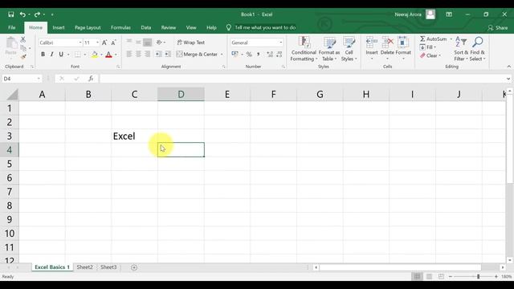Open Cell Styles gallery
Screen dimensions: 514x289
point(349,49)
